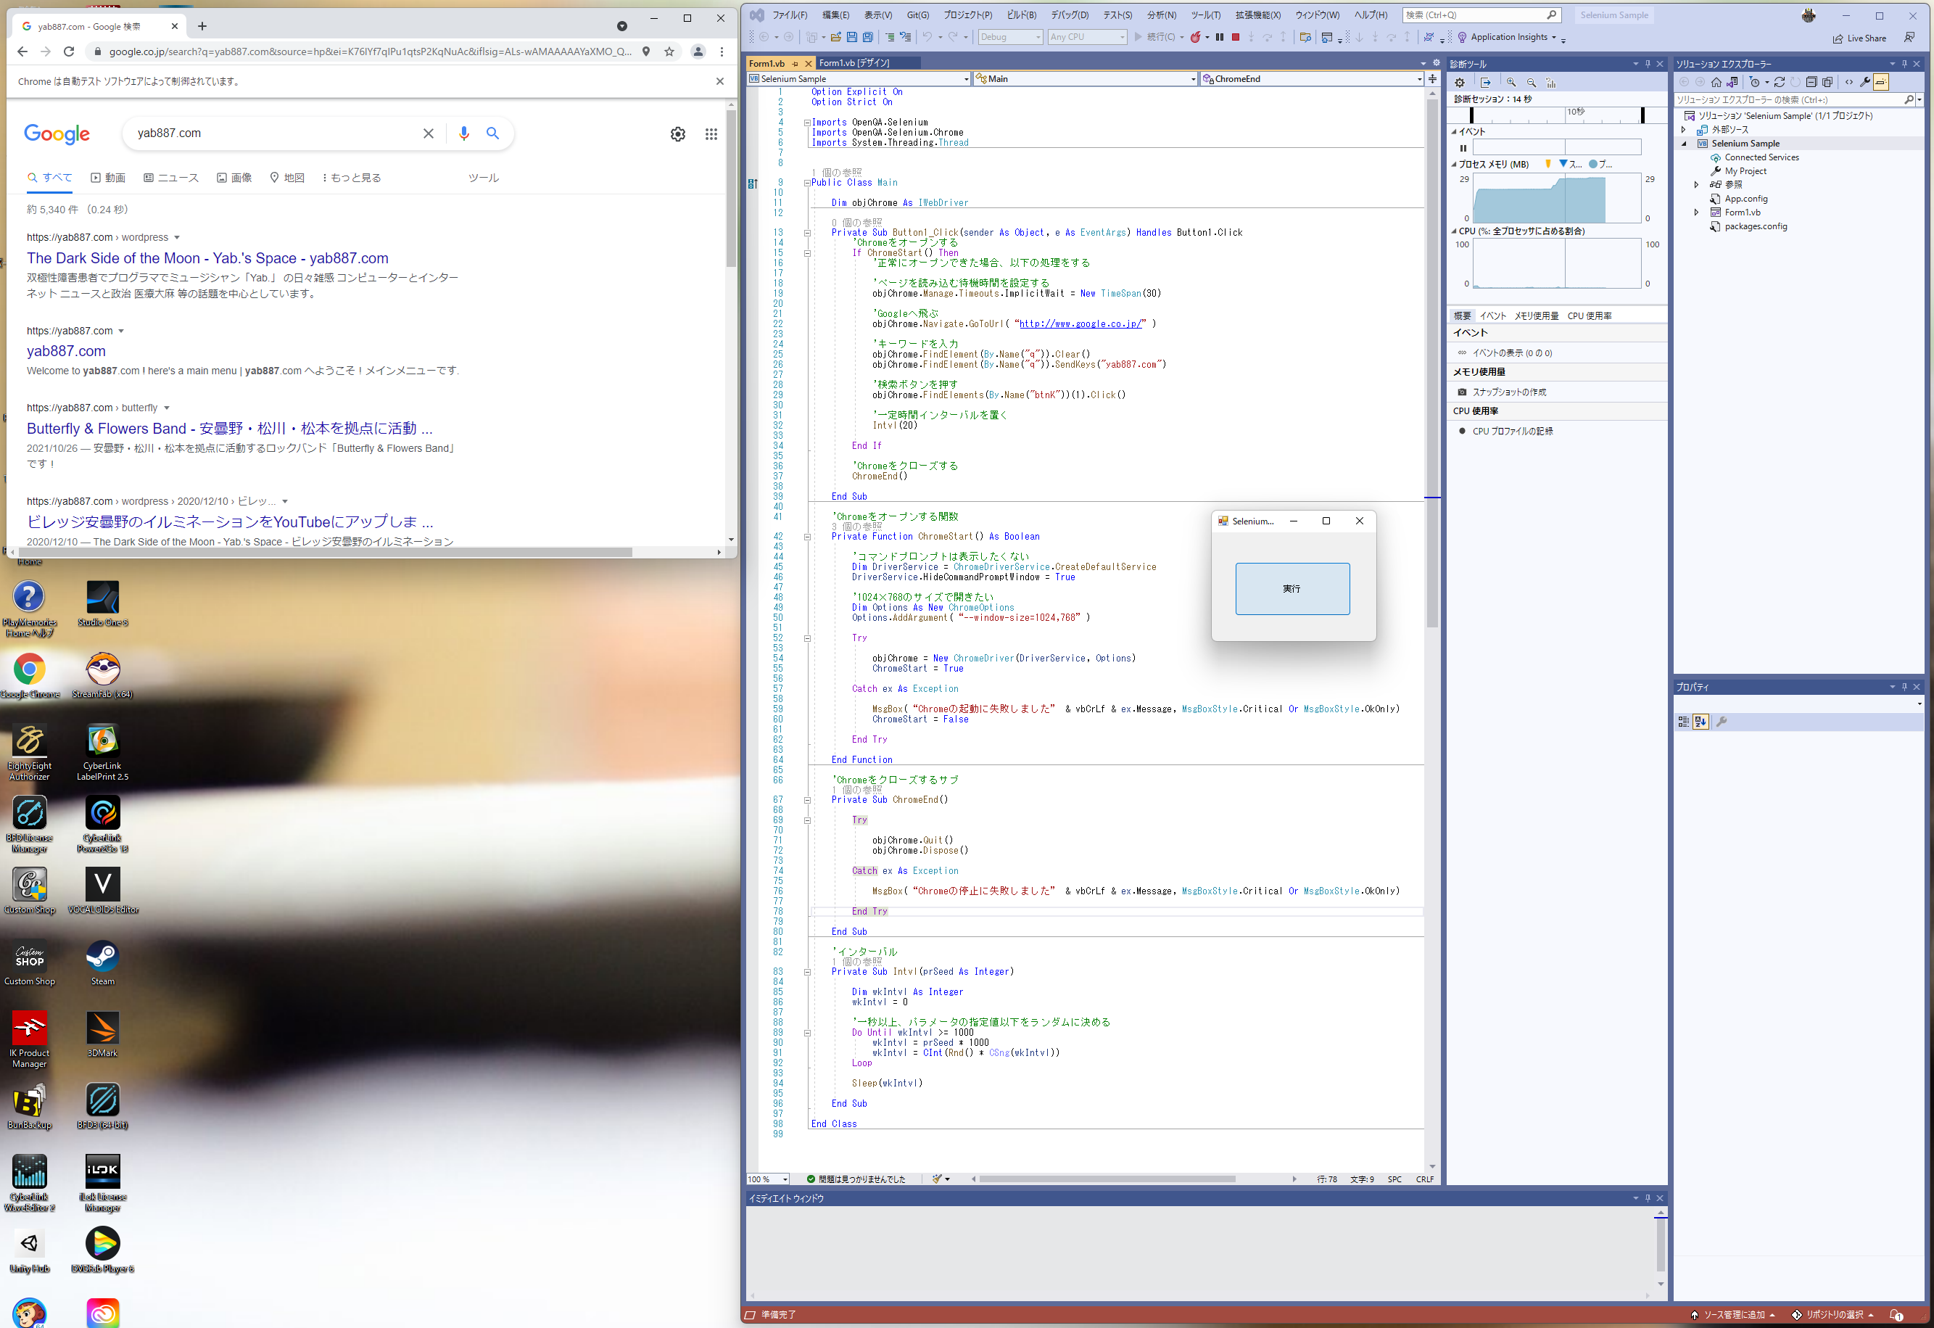Viewport: 1934px width, 1328px height.
Task: Open the Butterfly & Flowers Band result link
Action: click(230, 429)
